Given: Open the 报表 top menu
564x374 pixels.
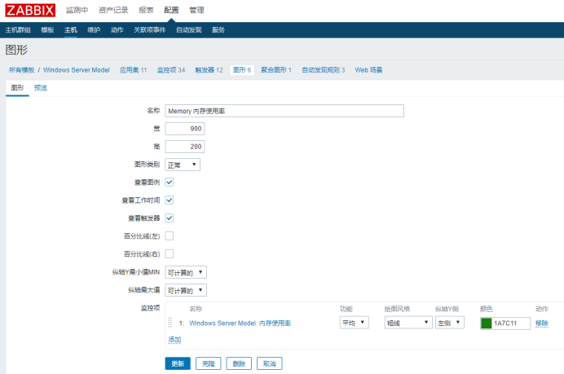Looking at the screenshot, I should 146,10.
